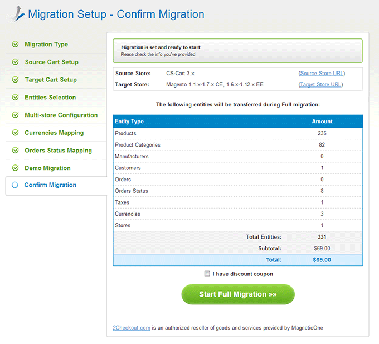The height and width of the screenshot is (344, 379).
Task: Click the blue circle icon beside Confirm Migration
Action: 15,185
